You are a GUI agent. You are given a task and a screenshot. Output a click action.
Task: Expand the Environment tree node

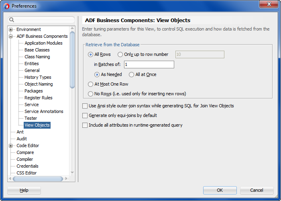[x=11, y=30]
